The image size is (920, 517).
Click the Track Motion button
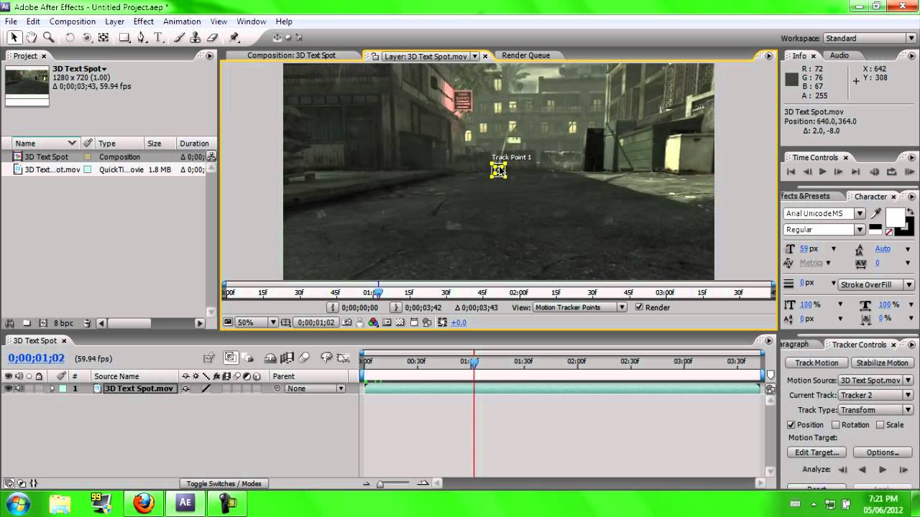coord(816,363)
